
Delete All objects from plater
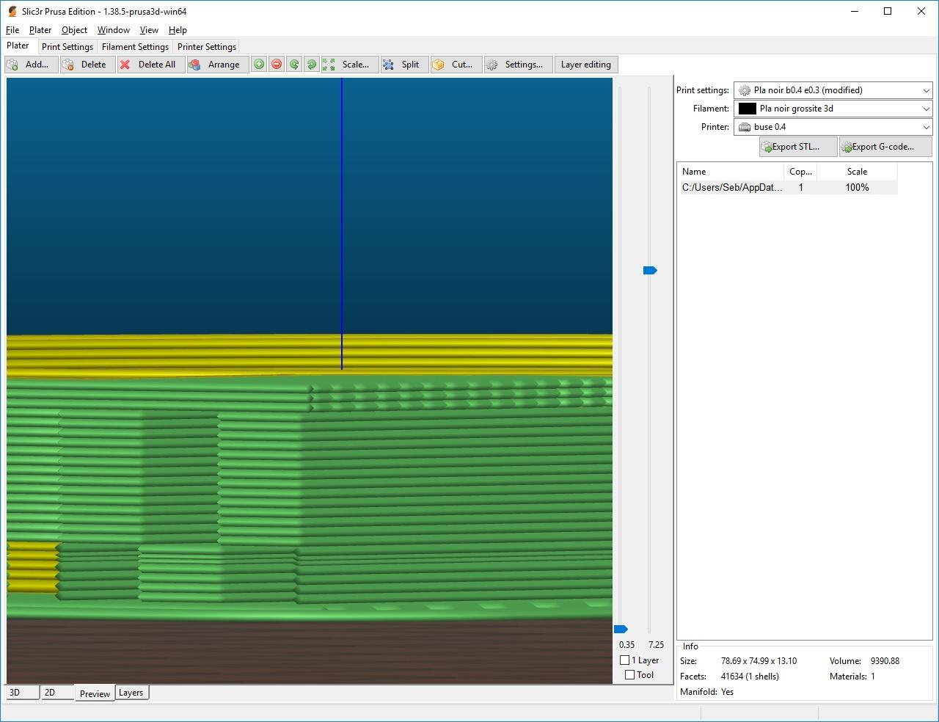[x=148, y=65]
